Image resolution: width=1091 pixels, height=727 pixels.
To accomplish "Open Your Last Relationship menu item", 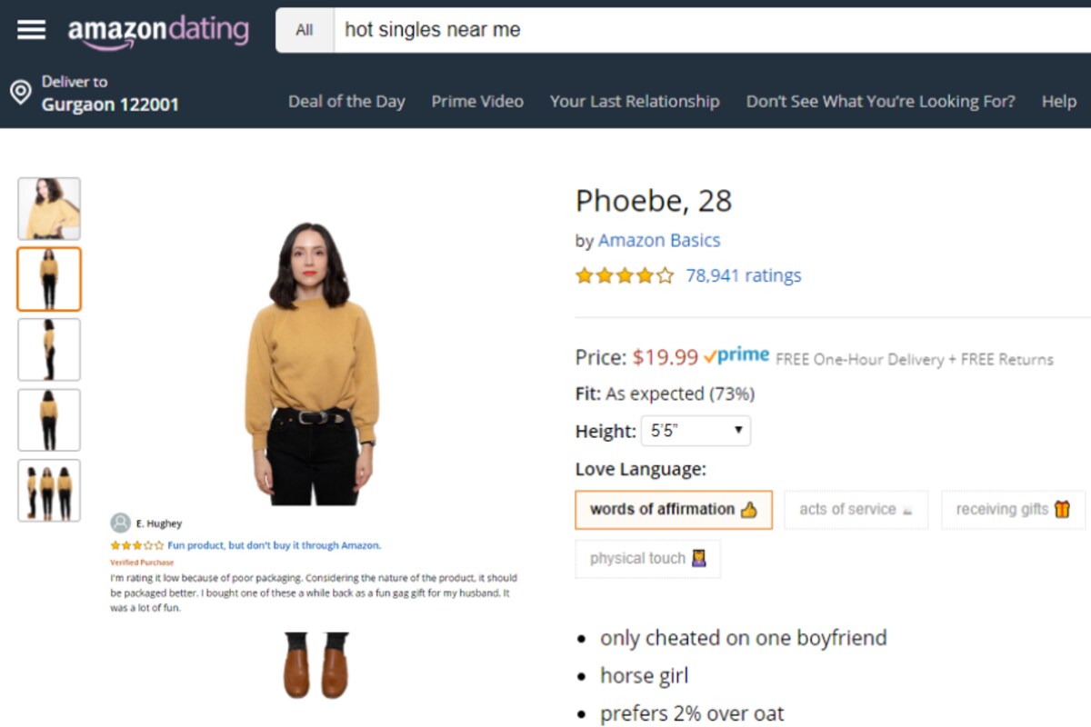I will point(635,102).
